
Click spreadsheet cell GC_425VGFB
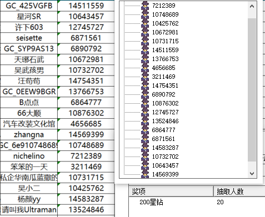[29, 6]
